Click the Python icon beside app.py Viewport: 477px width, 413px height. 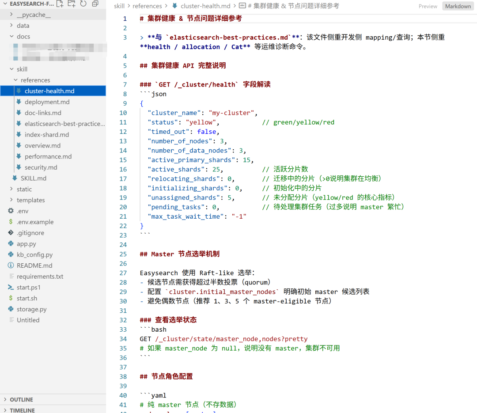11,244
